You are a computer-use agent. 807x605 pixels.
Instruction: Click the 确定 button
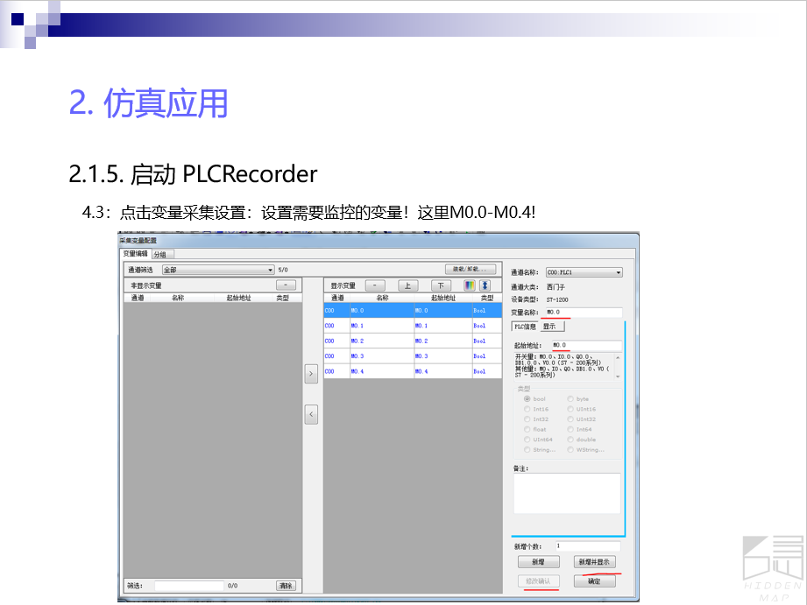coord(594,581)
